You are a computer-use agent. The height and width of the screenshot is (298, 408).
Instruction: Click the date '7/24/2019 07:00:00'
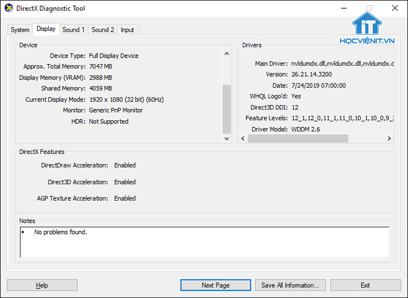(318, 85)
